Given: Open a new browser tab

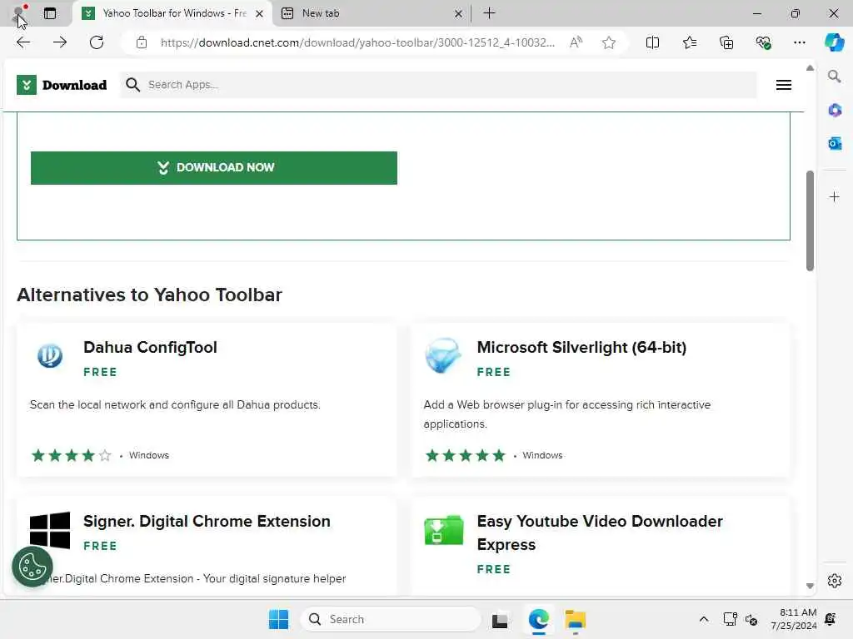Looking at the screenshot, I should tap(489, 13).
